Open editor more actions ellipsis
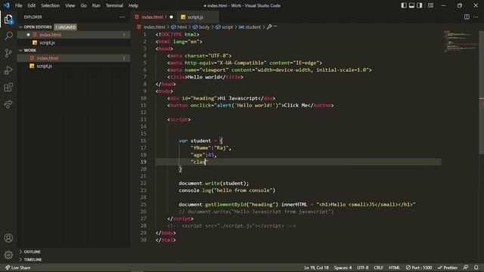Viewport: 484px width, 272px height. (476, 17)
